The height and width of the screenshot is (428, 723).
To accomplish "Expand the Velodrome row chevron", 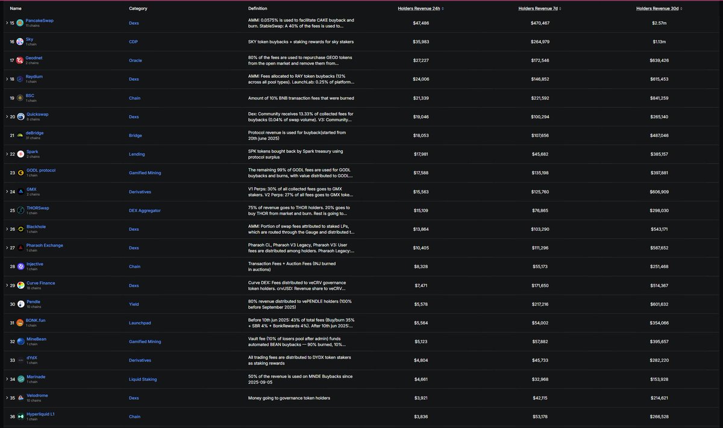I will click(x=7, y=397).
